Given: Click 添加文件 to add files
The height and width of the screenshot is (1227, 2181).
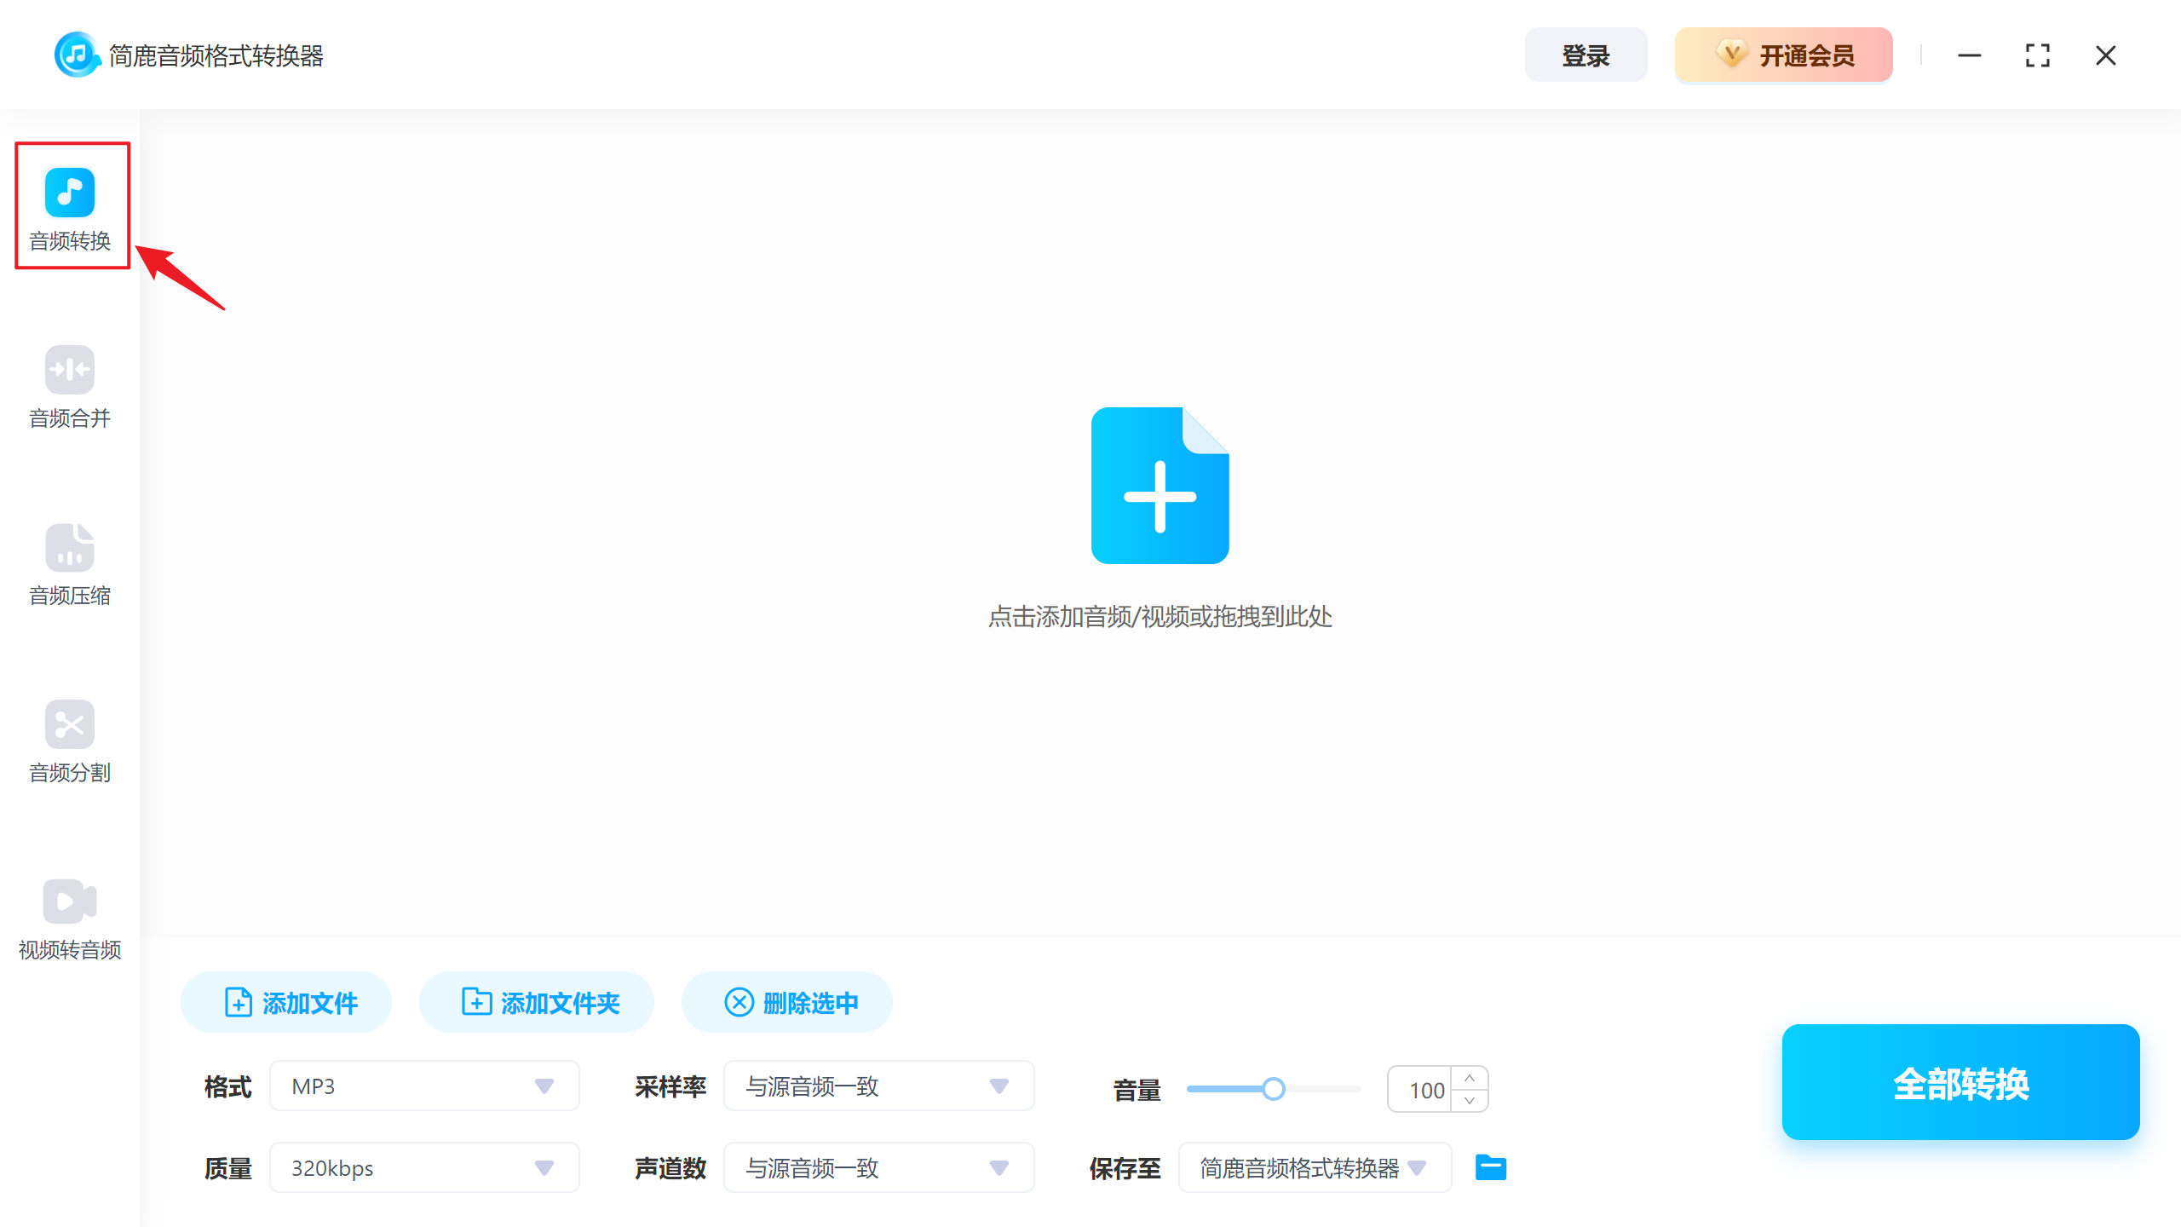Looking at the screenshot, I should point(285,1002).
